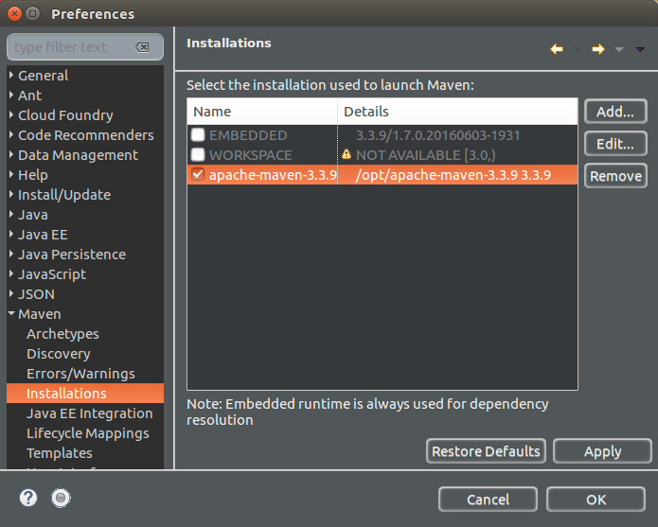Click the Apply button

click(x=602, y=451)
